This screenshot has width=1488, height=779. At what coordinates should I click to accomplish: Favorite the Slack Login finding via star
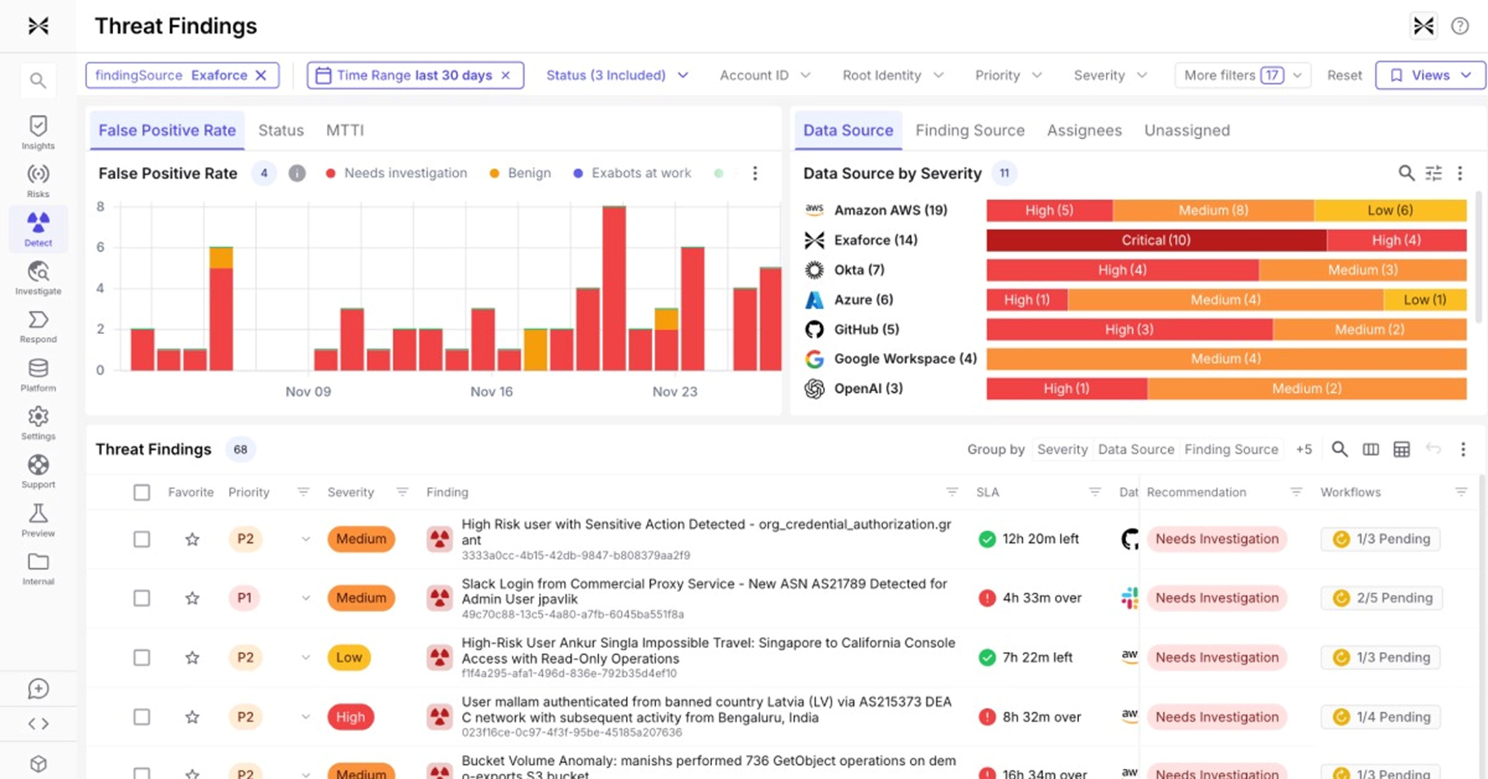coord(192,598)
